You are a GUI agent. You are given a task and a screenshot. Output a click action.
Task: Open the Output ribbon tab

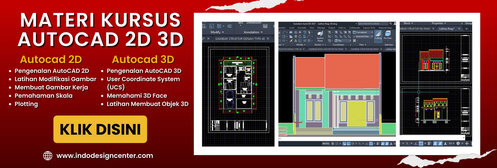(332, 28)
